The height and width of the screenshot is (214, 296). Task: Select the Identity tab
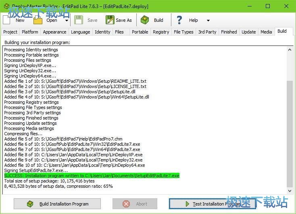tap(102, 32)
